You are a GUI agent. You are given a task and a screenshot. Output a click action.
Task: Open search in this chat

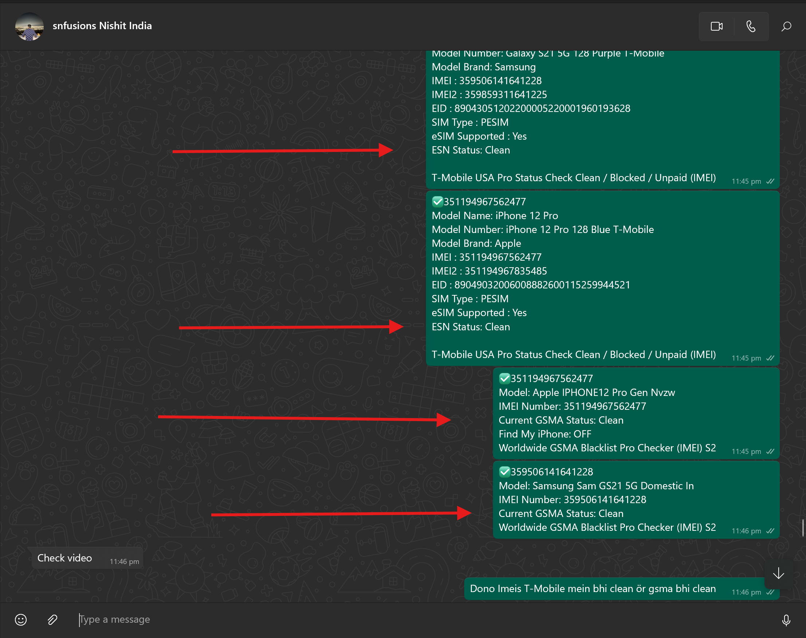point(786,26)
